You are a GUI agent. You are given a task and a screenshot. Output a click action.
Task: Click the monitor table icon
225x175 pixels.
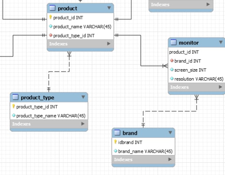173,42
